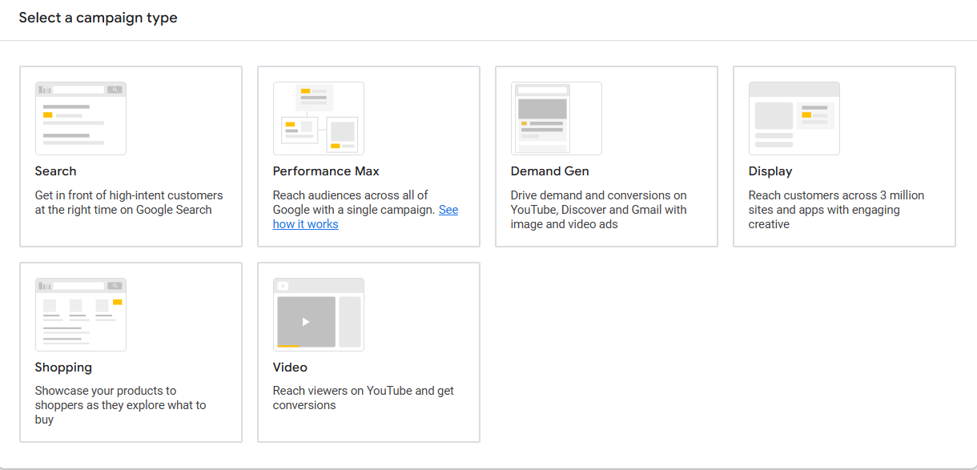This screenshot has height=470, width=977.
Task: Click the Select a campaign type heading
Action: [x=99, y=17]
